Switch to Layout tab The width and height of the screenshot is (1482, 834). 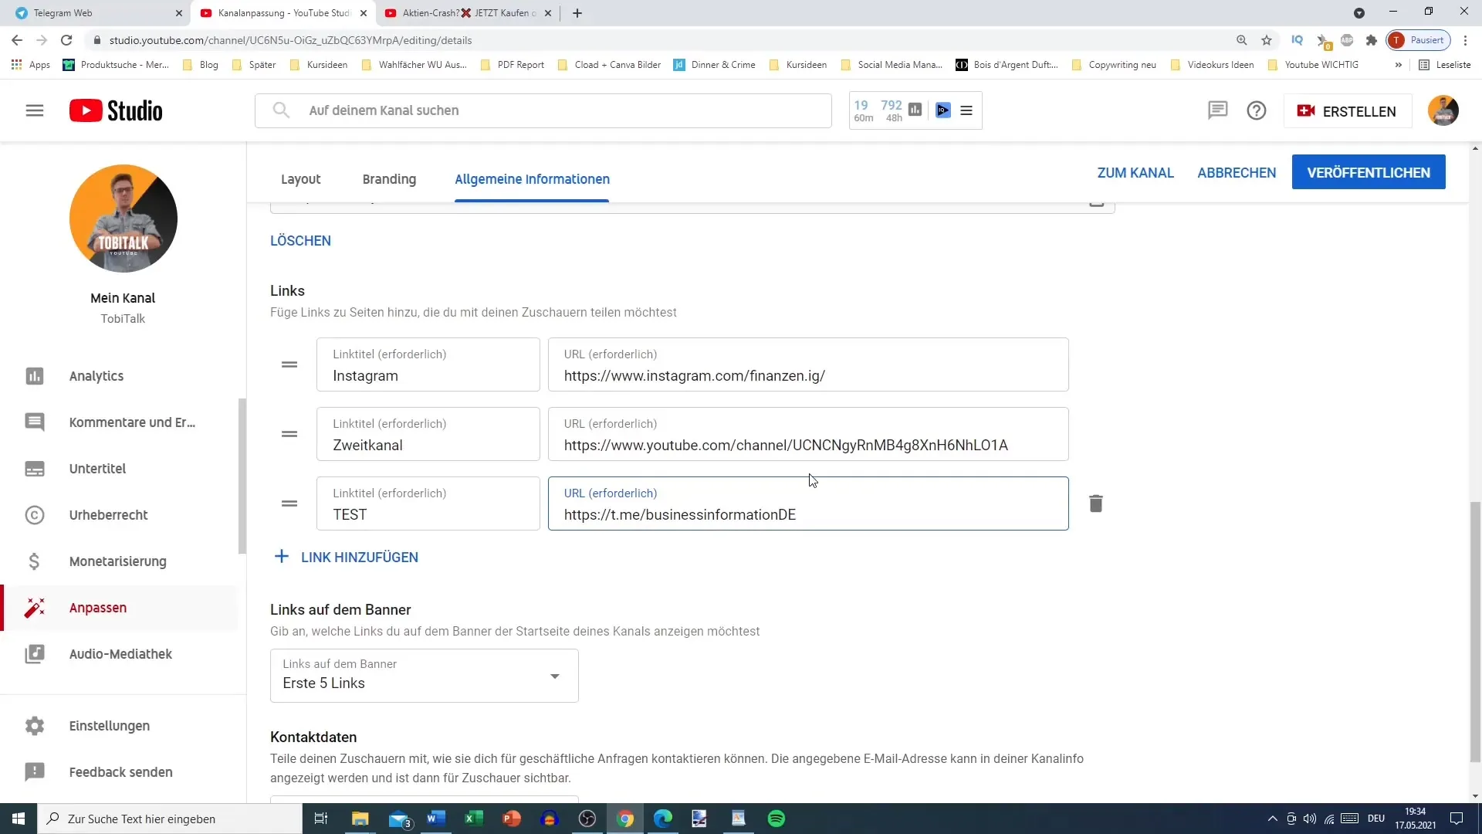click(x=300, y=178)
